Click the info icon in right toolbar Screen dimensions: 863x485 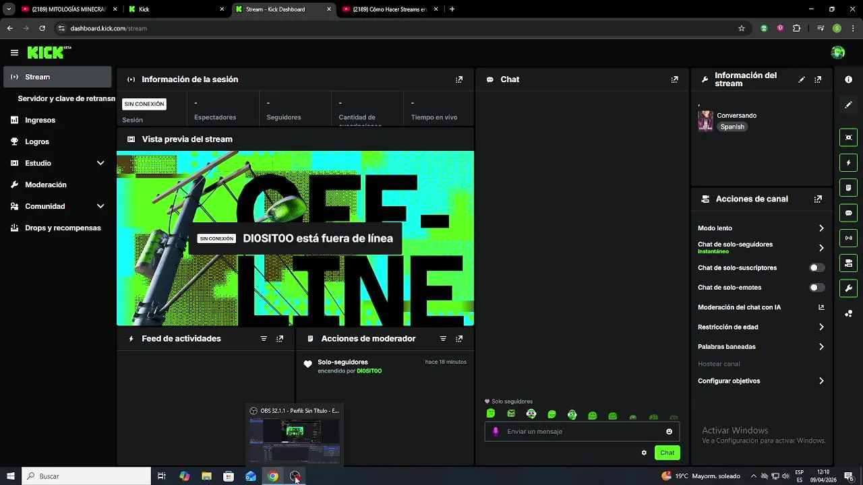(x=849, y=79)
